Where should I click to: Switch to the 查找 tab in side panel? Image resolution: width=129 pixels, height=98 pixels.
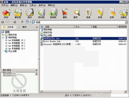(x=22, y=27)
